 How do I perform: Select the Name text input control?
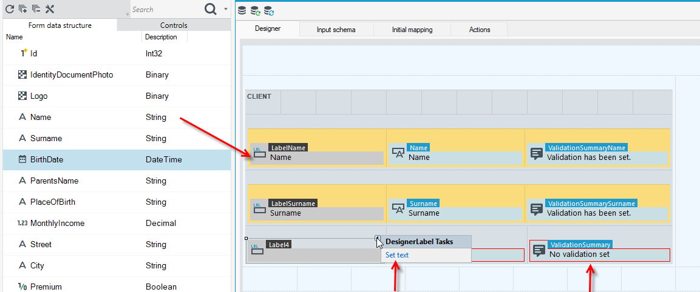coord(455,153)
